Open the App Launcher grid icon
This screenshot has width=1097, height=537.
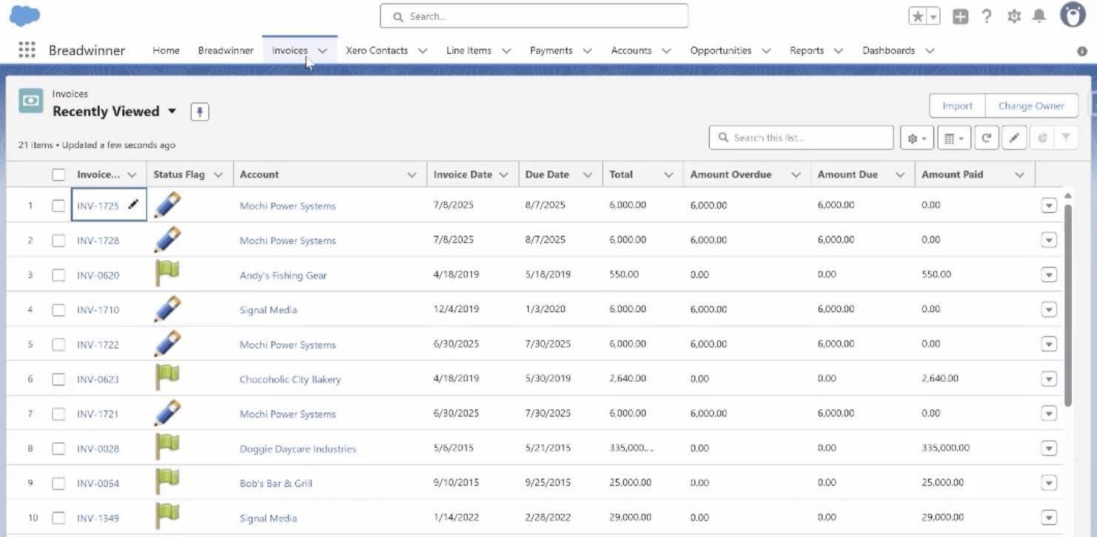pyautogui.click(x=27, y=50)
